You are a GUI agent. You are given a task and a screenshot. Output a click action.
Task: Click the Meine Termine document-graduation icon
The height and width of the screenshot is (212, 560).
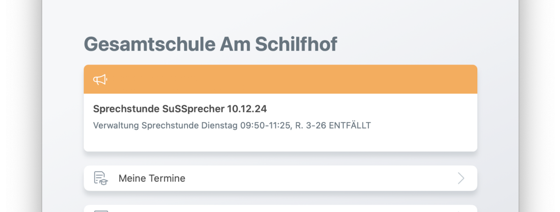pyautogui.click(x=101, y=178)
